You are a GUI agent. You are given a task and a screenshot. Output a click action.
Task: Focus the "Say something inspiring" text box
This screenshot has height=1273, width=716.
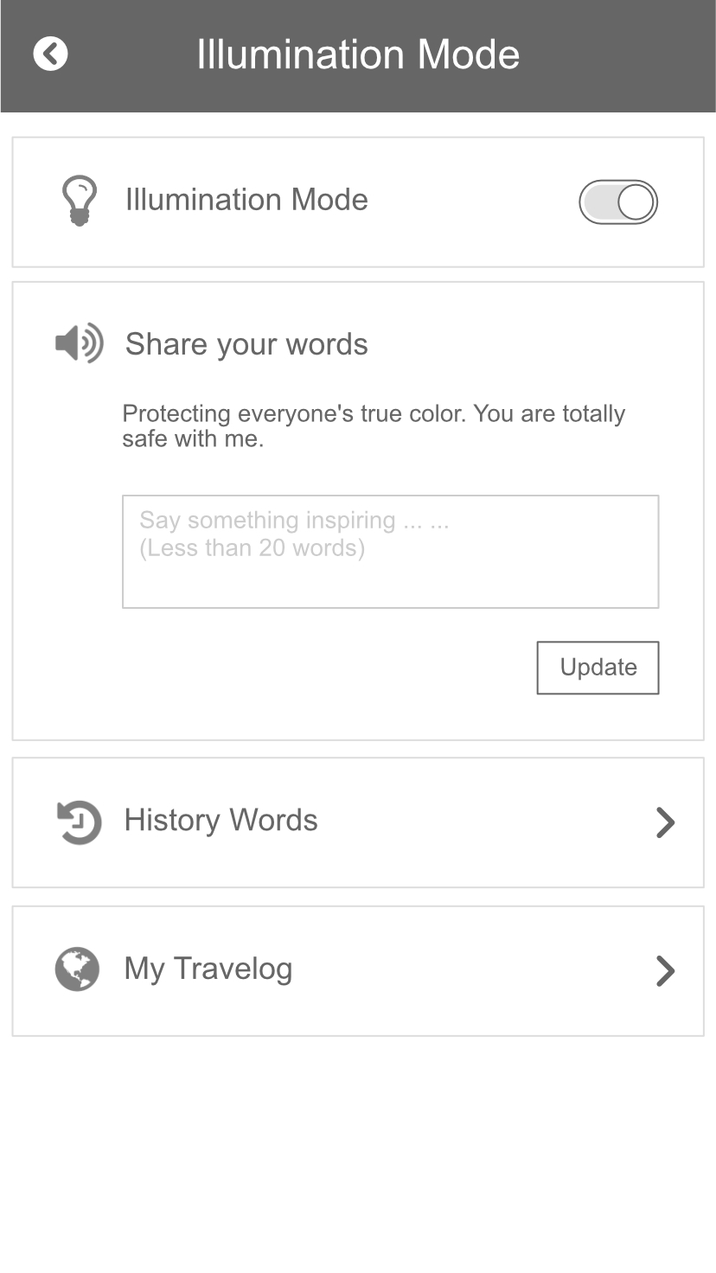[x=391, y=575]
